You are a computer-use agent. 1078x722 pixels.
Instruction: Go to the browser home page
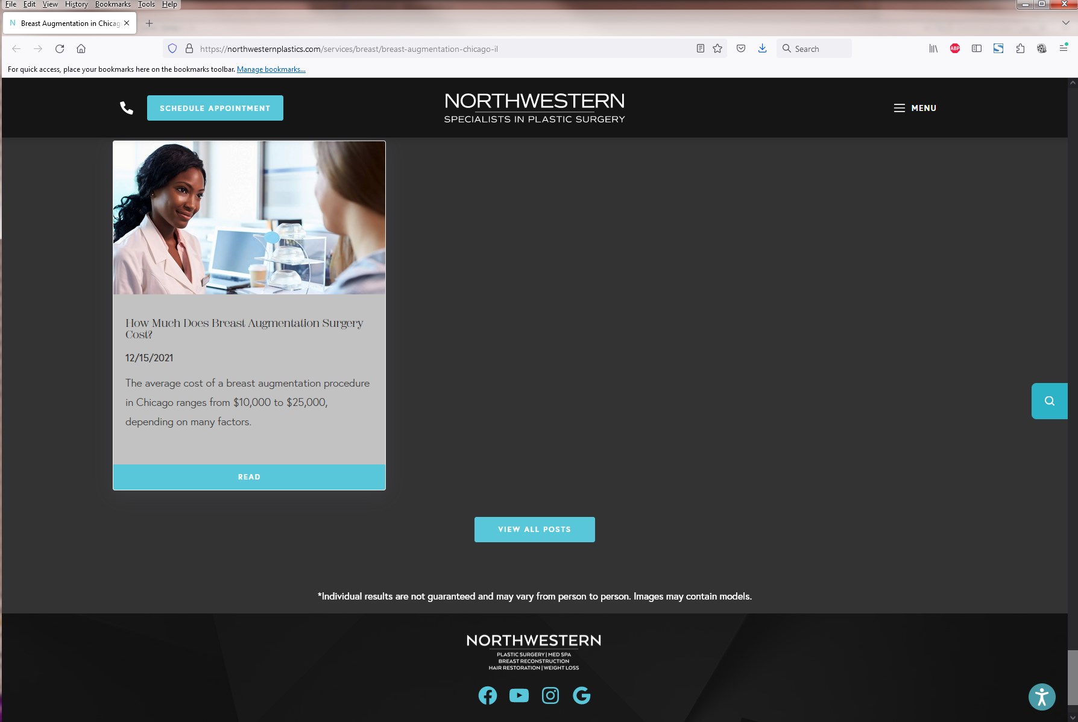pyautogui.click(x=81, y=49)
